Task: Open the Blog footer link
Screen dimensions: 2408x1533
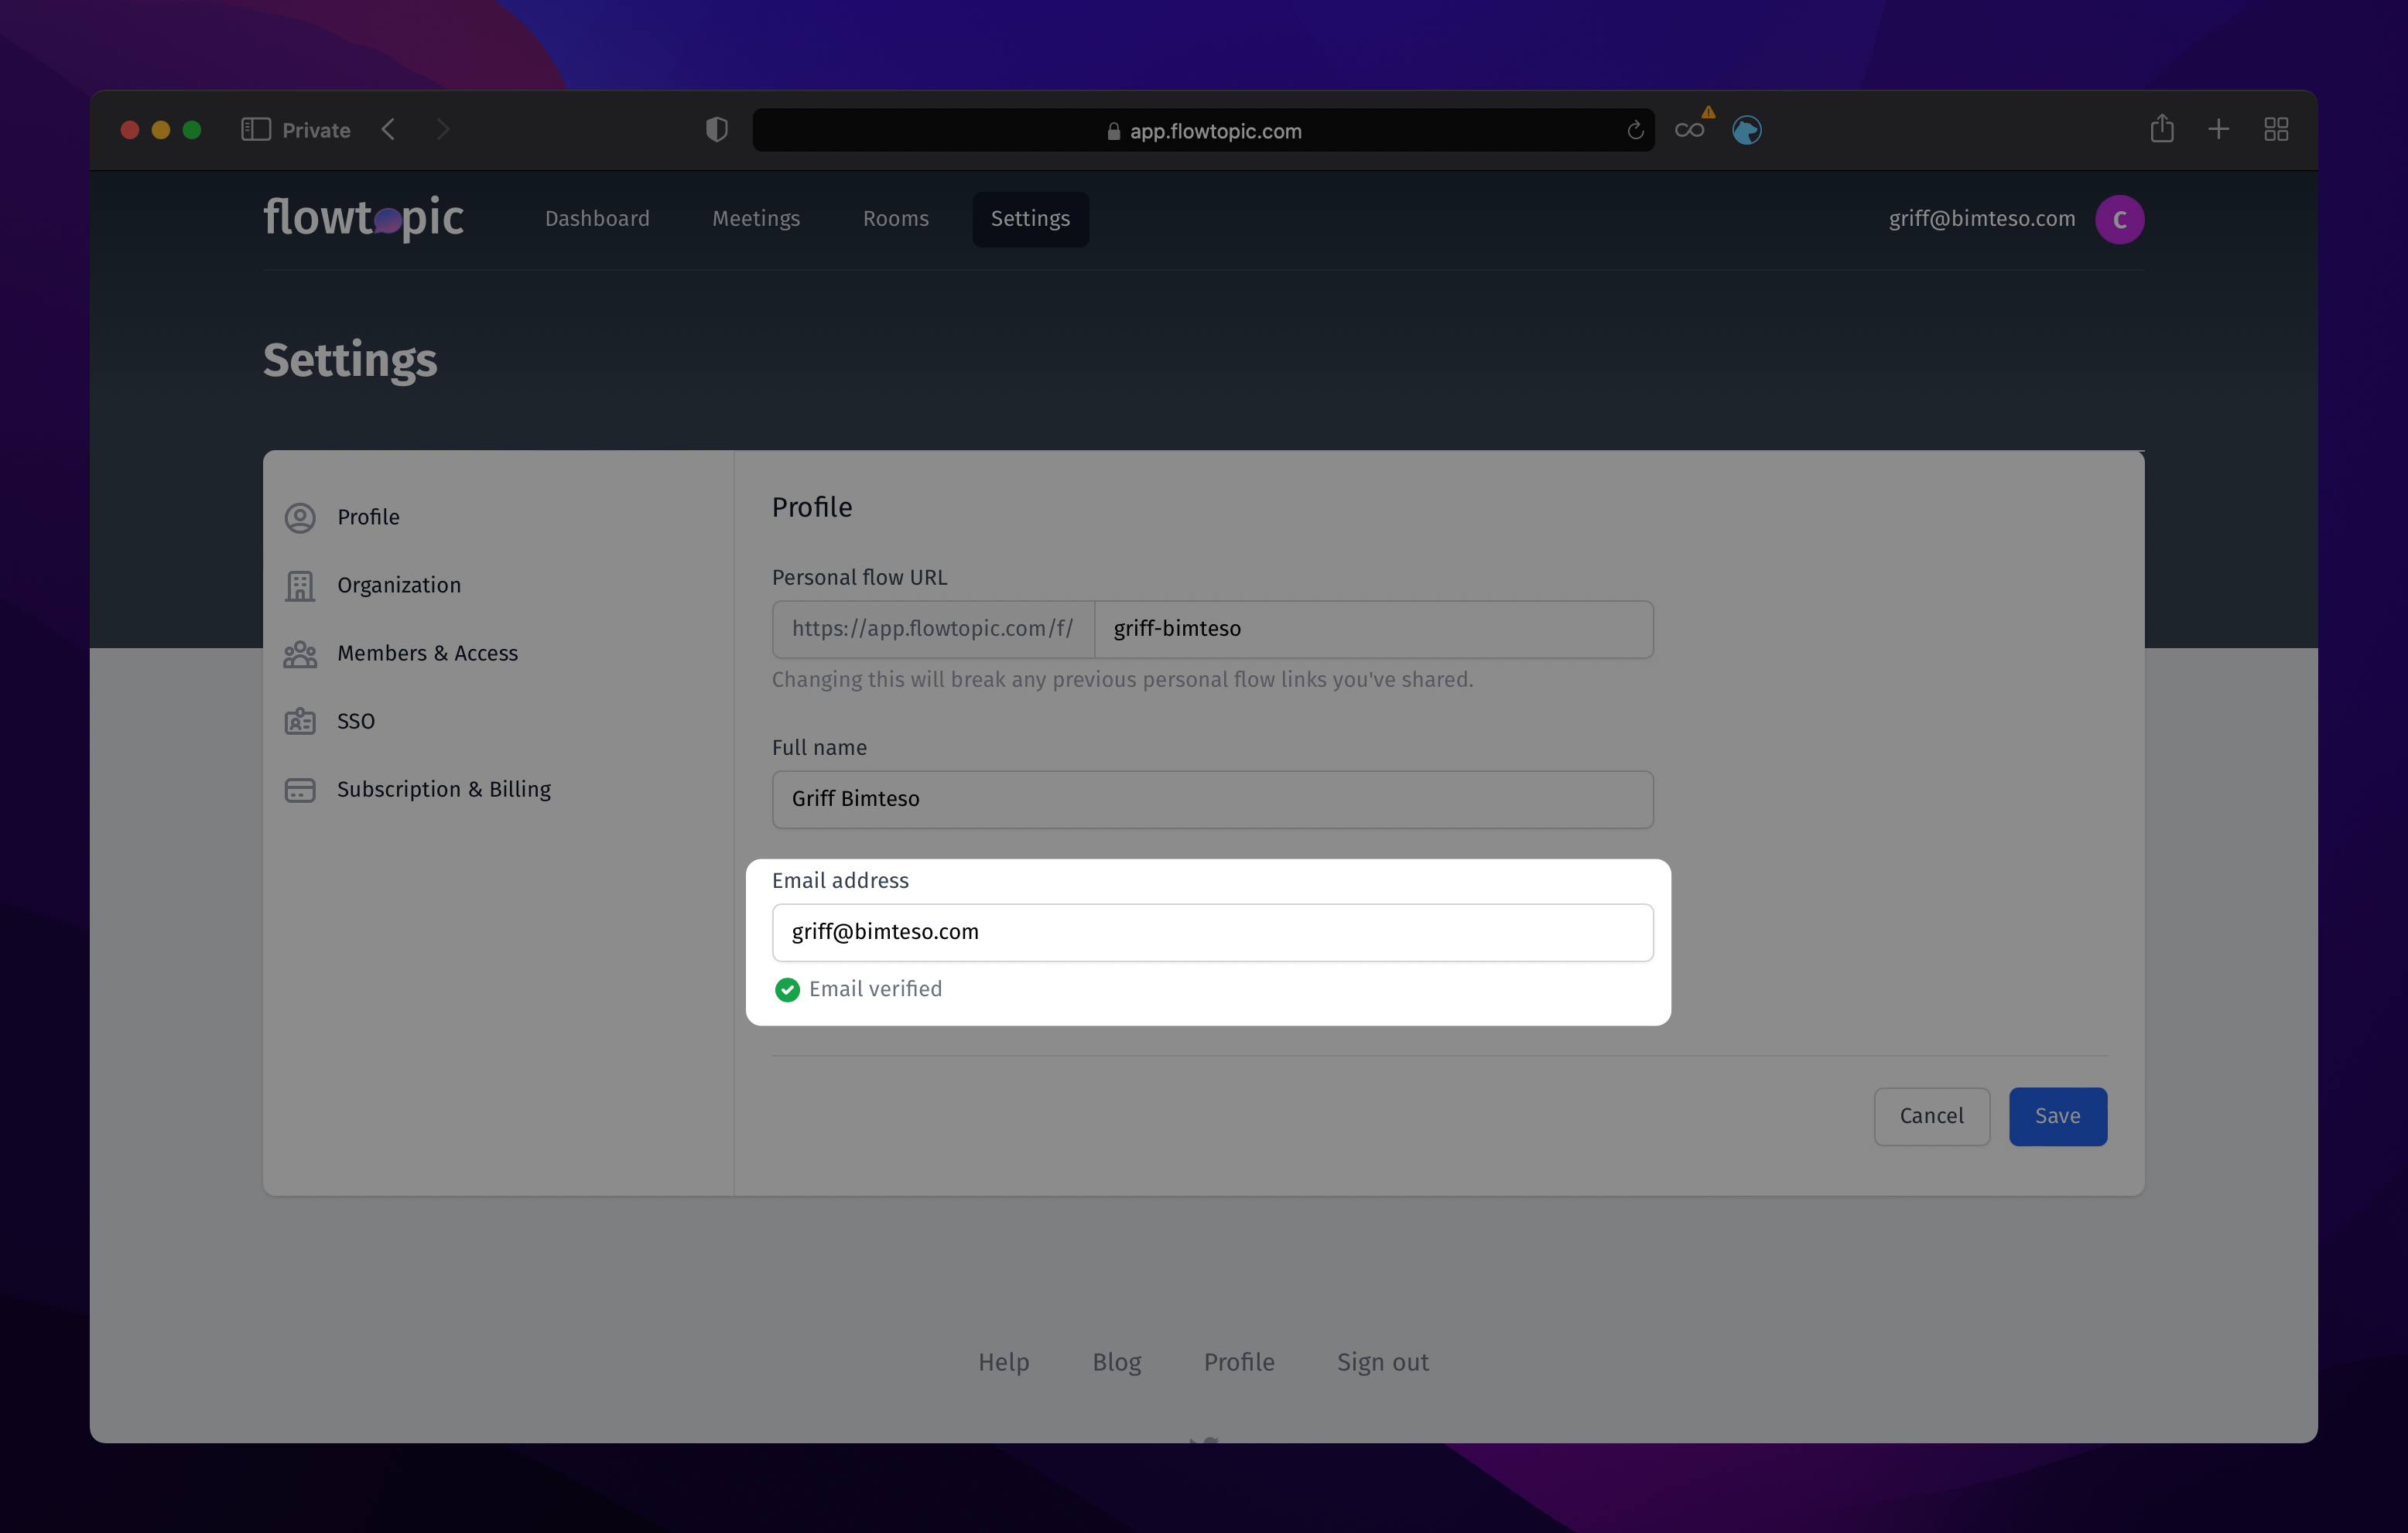Action: (1116, 1362)
